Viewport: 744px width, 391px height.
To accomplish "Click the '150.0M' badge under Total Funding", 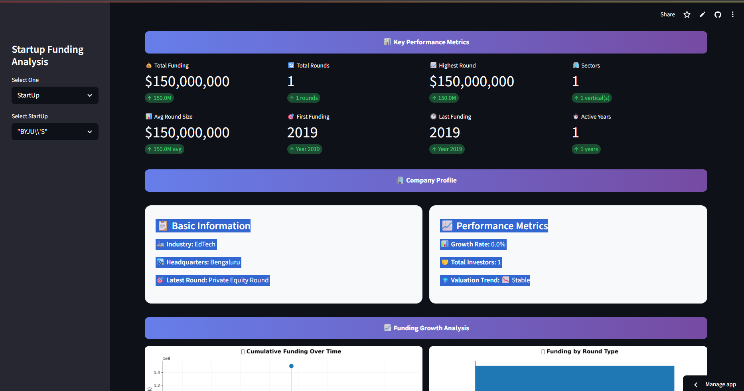I will pos(159,98).
